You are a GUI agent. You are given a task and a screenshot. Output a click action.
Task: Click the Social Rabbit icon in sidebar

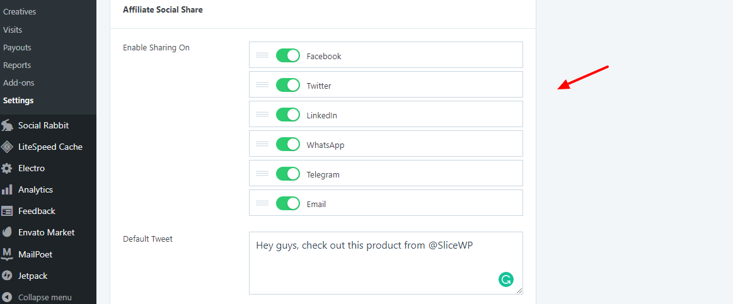[x=8, y=125]
